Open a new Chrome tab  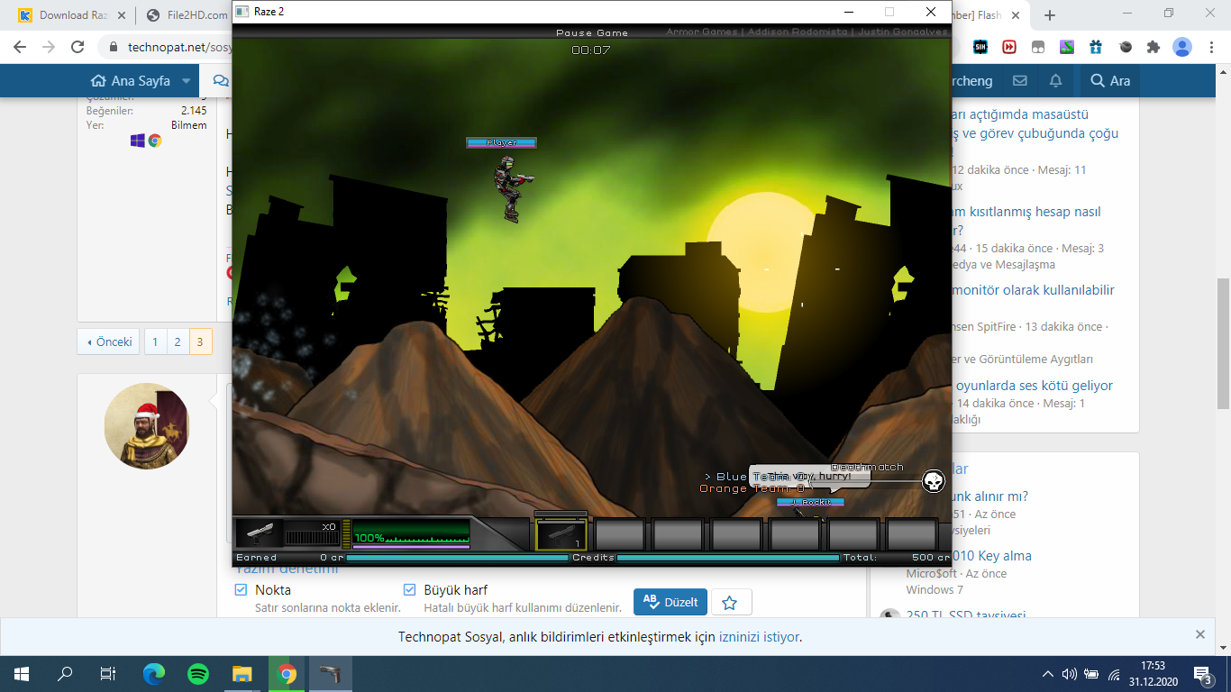(1050, 15)
